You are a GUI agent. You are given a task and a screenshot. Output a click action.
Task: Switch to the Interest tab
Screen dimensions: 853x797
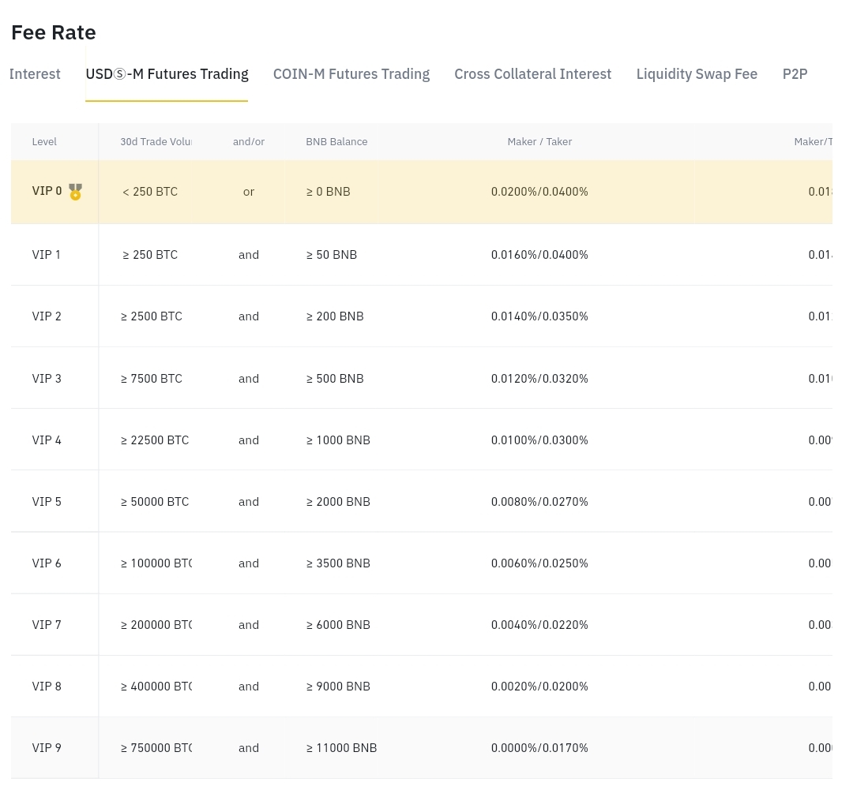35,74
